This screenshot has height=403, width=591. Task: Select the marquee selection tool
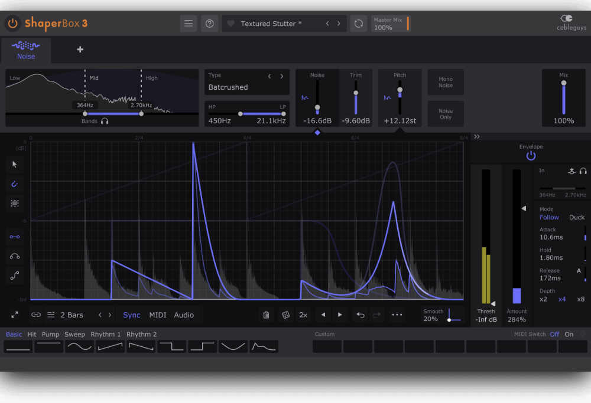click(x=15, y=204)
